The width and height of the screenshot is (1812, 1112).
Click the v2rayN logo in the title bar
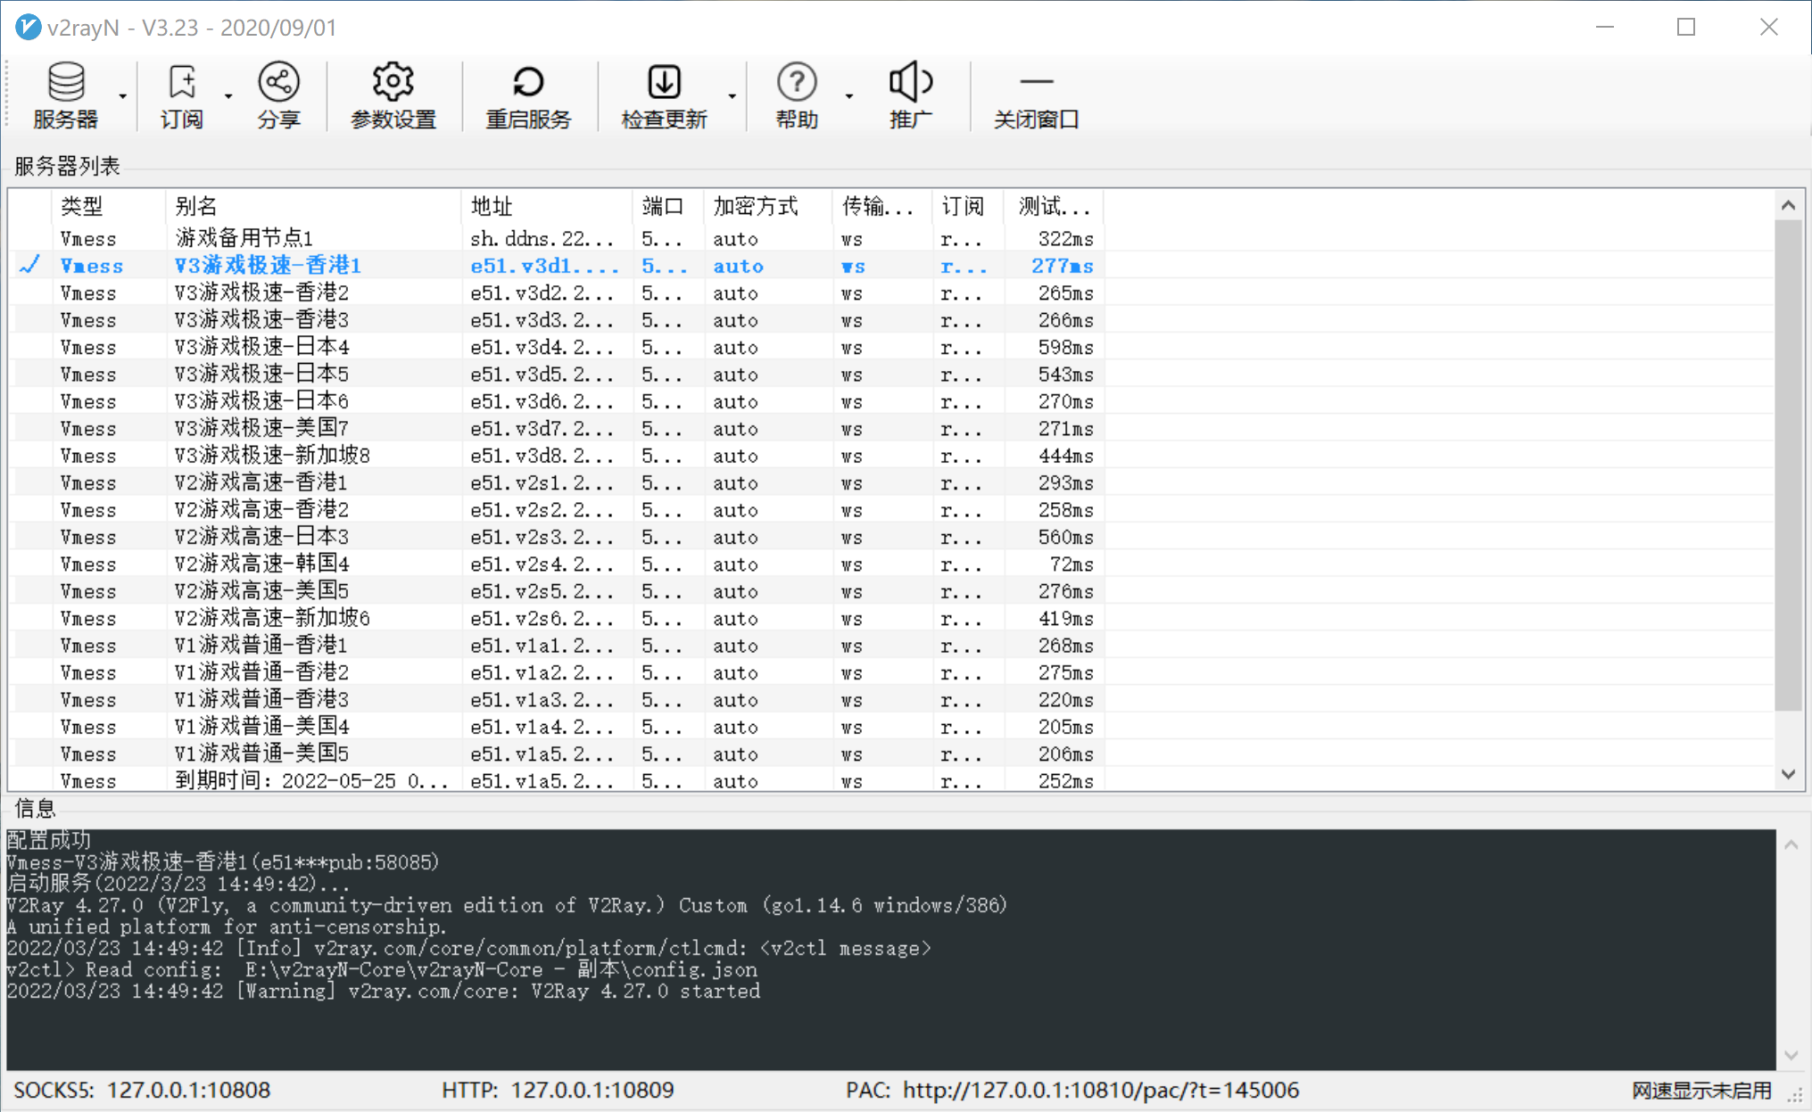pos(27,27)
